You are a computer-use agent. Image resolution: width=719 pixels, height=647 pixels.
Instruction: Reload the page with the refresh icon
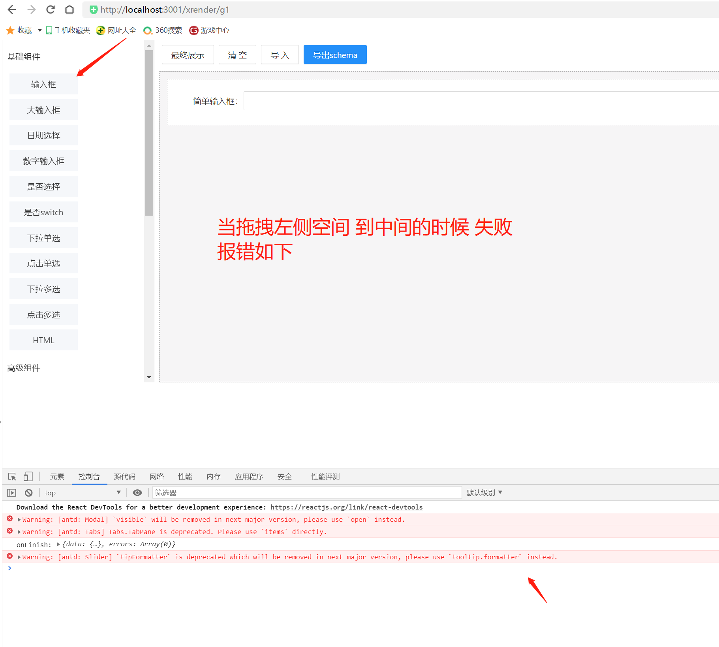[x=50, y=9]
